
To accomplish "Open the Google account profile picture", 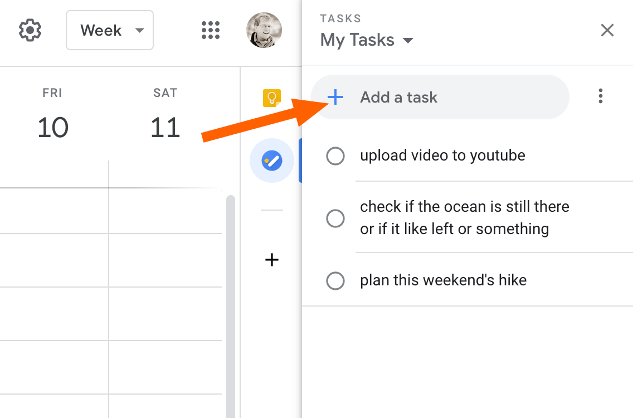I will tap(264, 30).
